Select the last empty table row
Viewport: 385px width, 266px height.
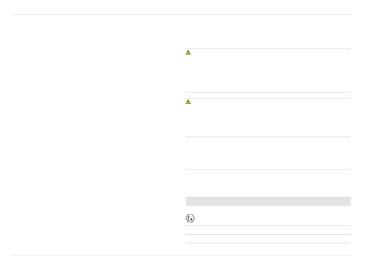click(268, 239)
